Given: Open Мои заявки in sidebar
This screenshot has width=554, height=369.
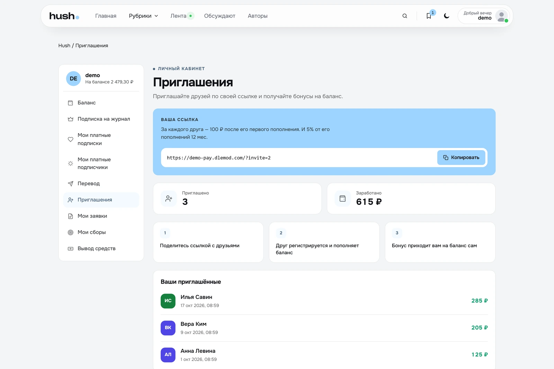Looking at the screenshot, I should (x=101, y=216).
